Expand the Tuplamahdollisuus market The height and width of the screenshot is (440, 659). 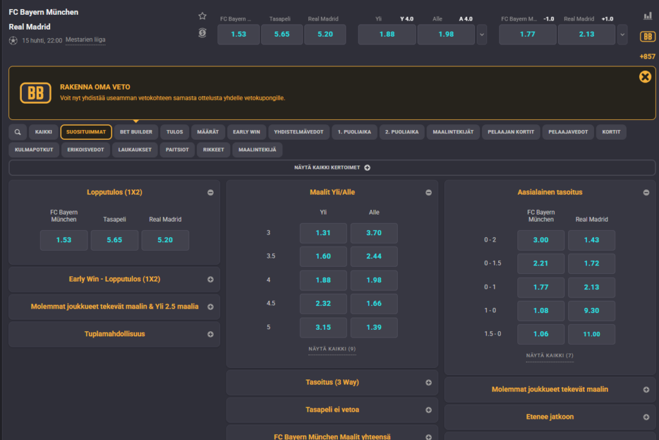(210, 334)
